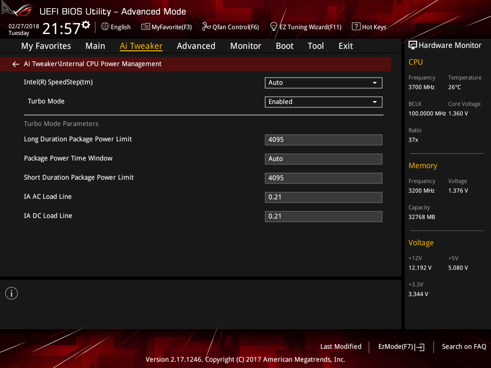Launch EZ Tuning Wizard lightbulb icon

point(273,27)
